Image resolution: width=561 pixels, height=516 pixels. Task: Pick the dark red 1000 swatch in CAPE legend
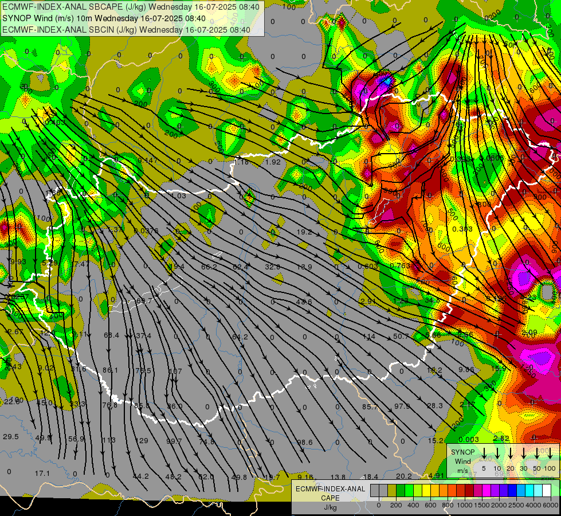[469, 490]
